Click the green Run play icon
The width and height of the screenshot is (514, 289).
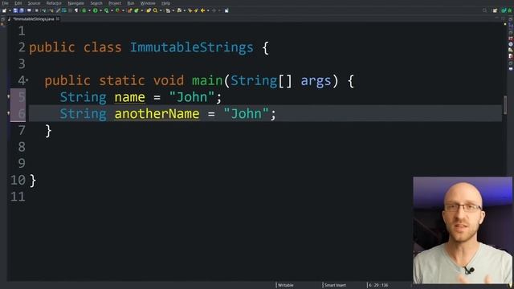coord(95,10)
